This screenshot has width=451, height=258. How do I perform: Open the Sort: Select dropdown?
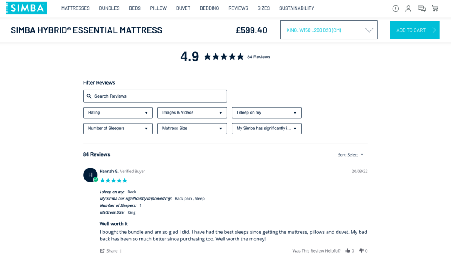tap(351, 155)
